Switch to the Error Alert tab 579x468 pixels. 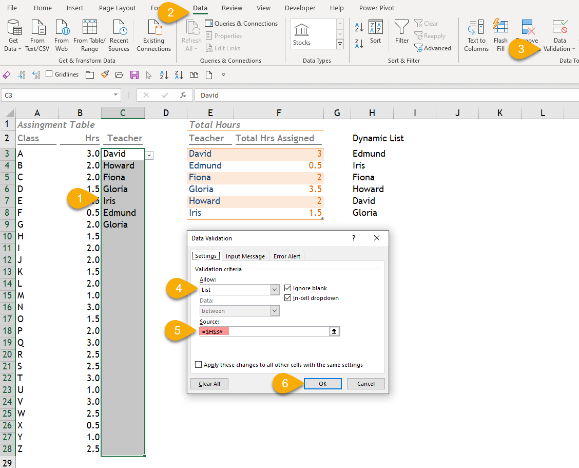[x=286, y=256]
